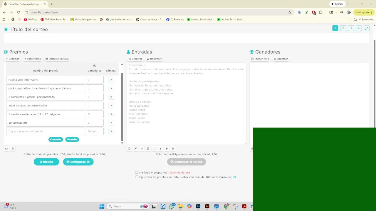Click the Generar button under Premios
The height and width of the screenshot is (211, 376).
tap(12, 59)
